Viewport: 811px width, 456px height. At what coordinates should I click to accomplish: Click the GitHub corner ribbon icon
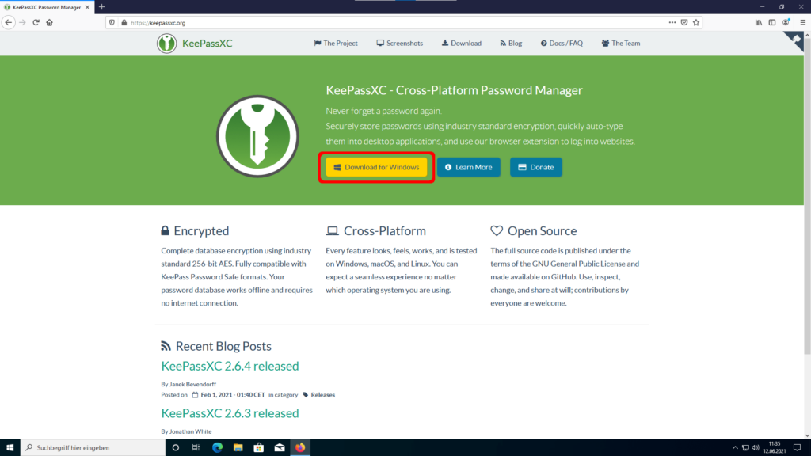(795, 40)
